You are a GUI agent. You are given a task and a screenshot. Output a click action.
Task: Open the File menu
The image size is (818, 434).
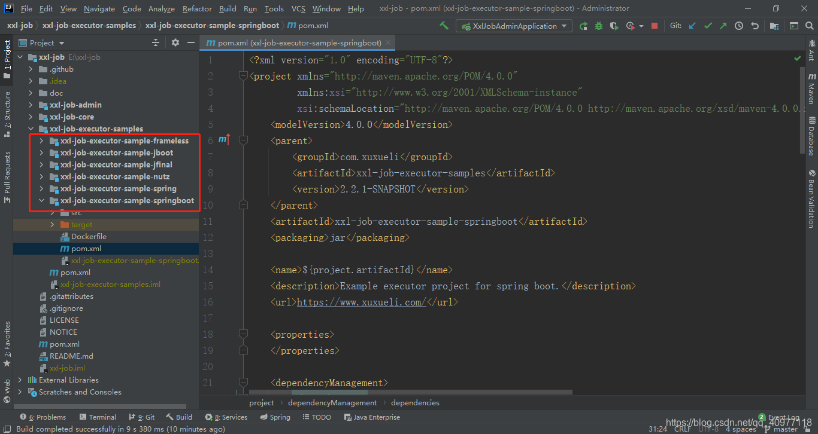26,8
